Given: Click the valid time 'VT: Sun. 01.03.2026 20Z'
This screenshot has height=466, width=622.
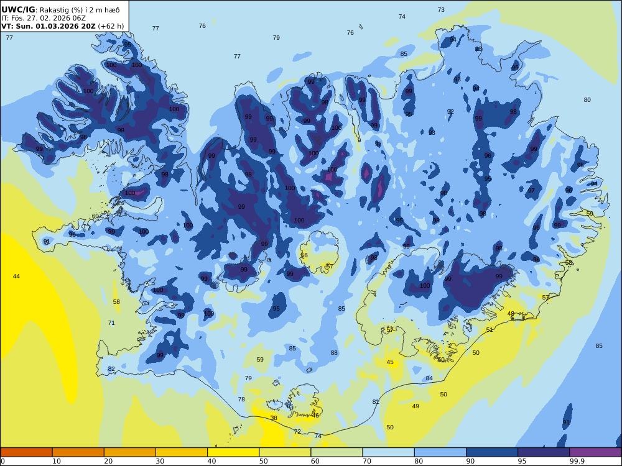Looking at the screenshot, I should (49, 26).
